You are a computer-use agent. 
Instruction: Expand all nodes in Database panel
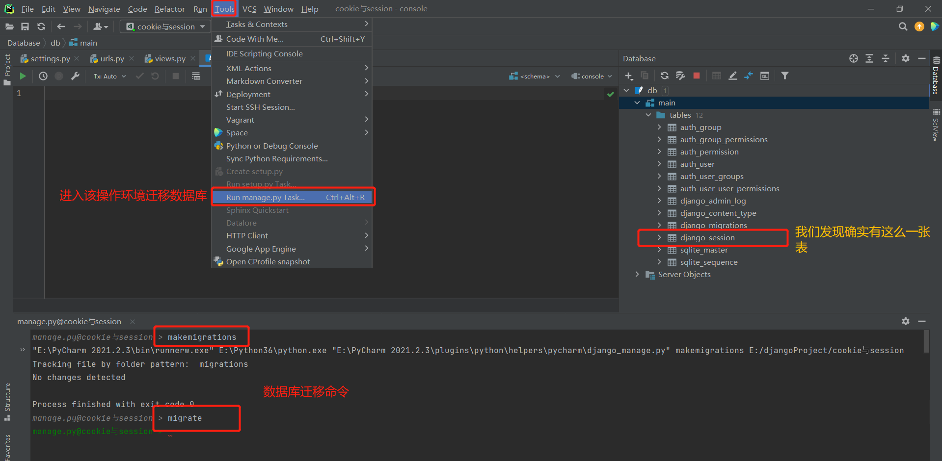(x=869, y=58)
